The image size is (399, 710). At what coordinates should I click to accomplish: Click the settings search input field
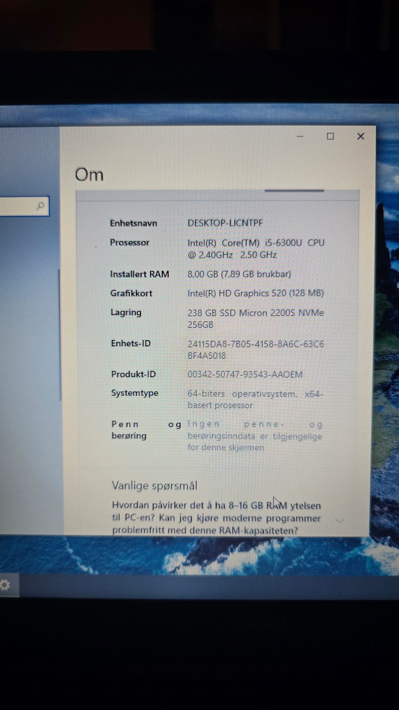pyautogui.click(x=24, y=206)
